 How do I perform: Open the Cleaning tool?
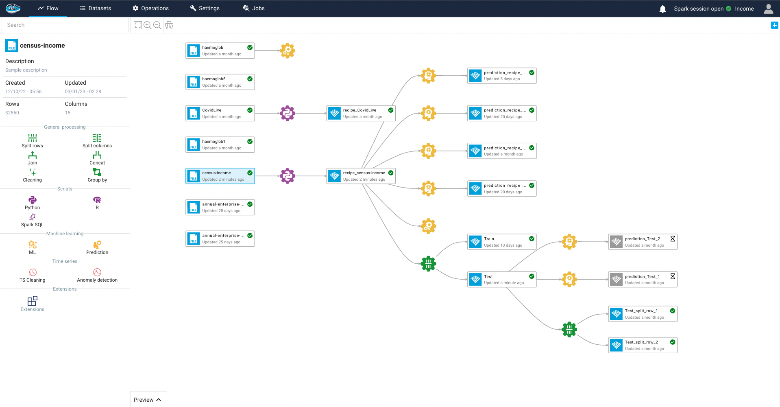click(x=32, y=173)
